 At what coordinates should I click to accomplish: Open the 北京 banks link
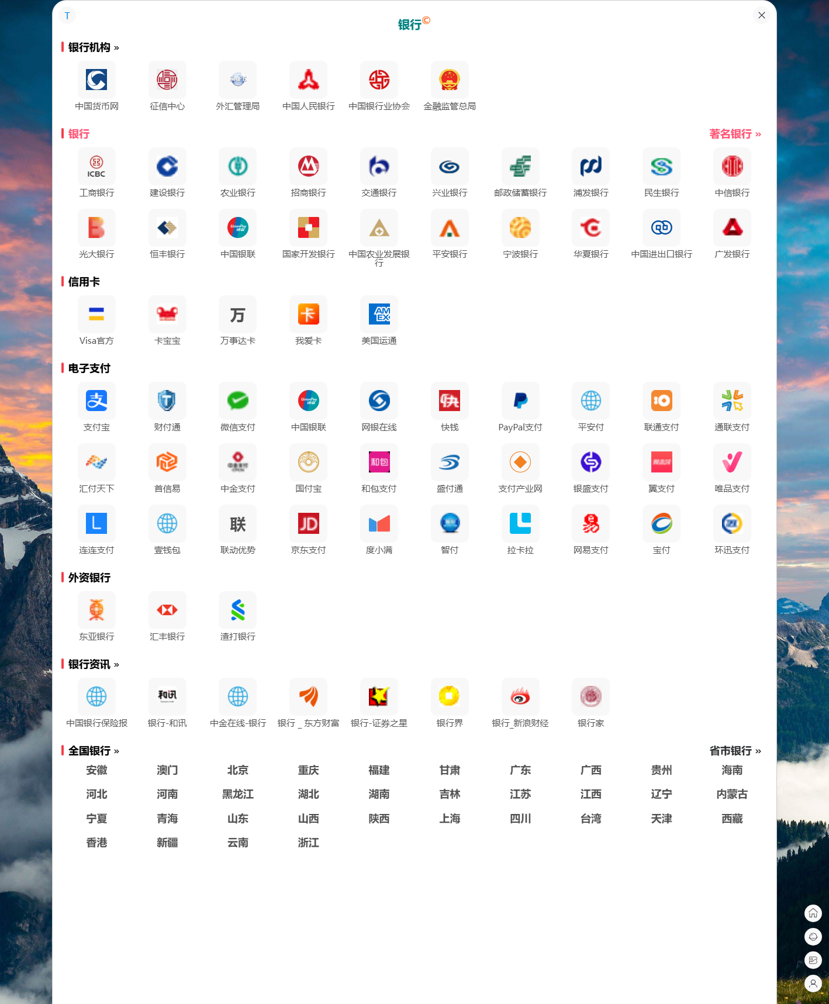pos(238,770)
